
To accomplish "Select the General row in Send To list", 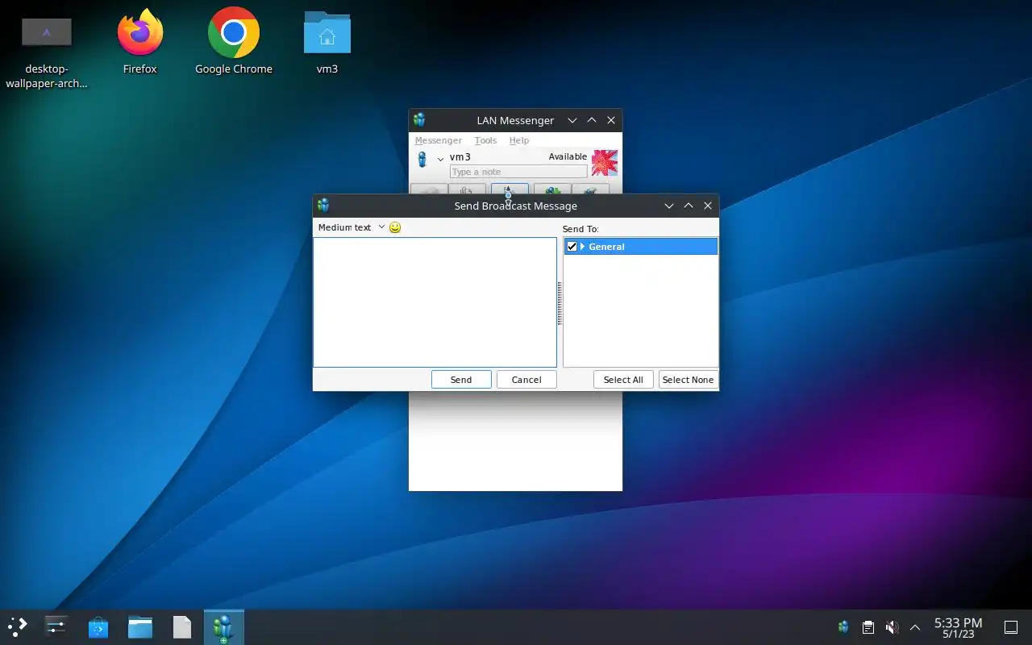I will coord(640,247).
